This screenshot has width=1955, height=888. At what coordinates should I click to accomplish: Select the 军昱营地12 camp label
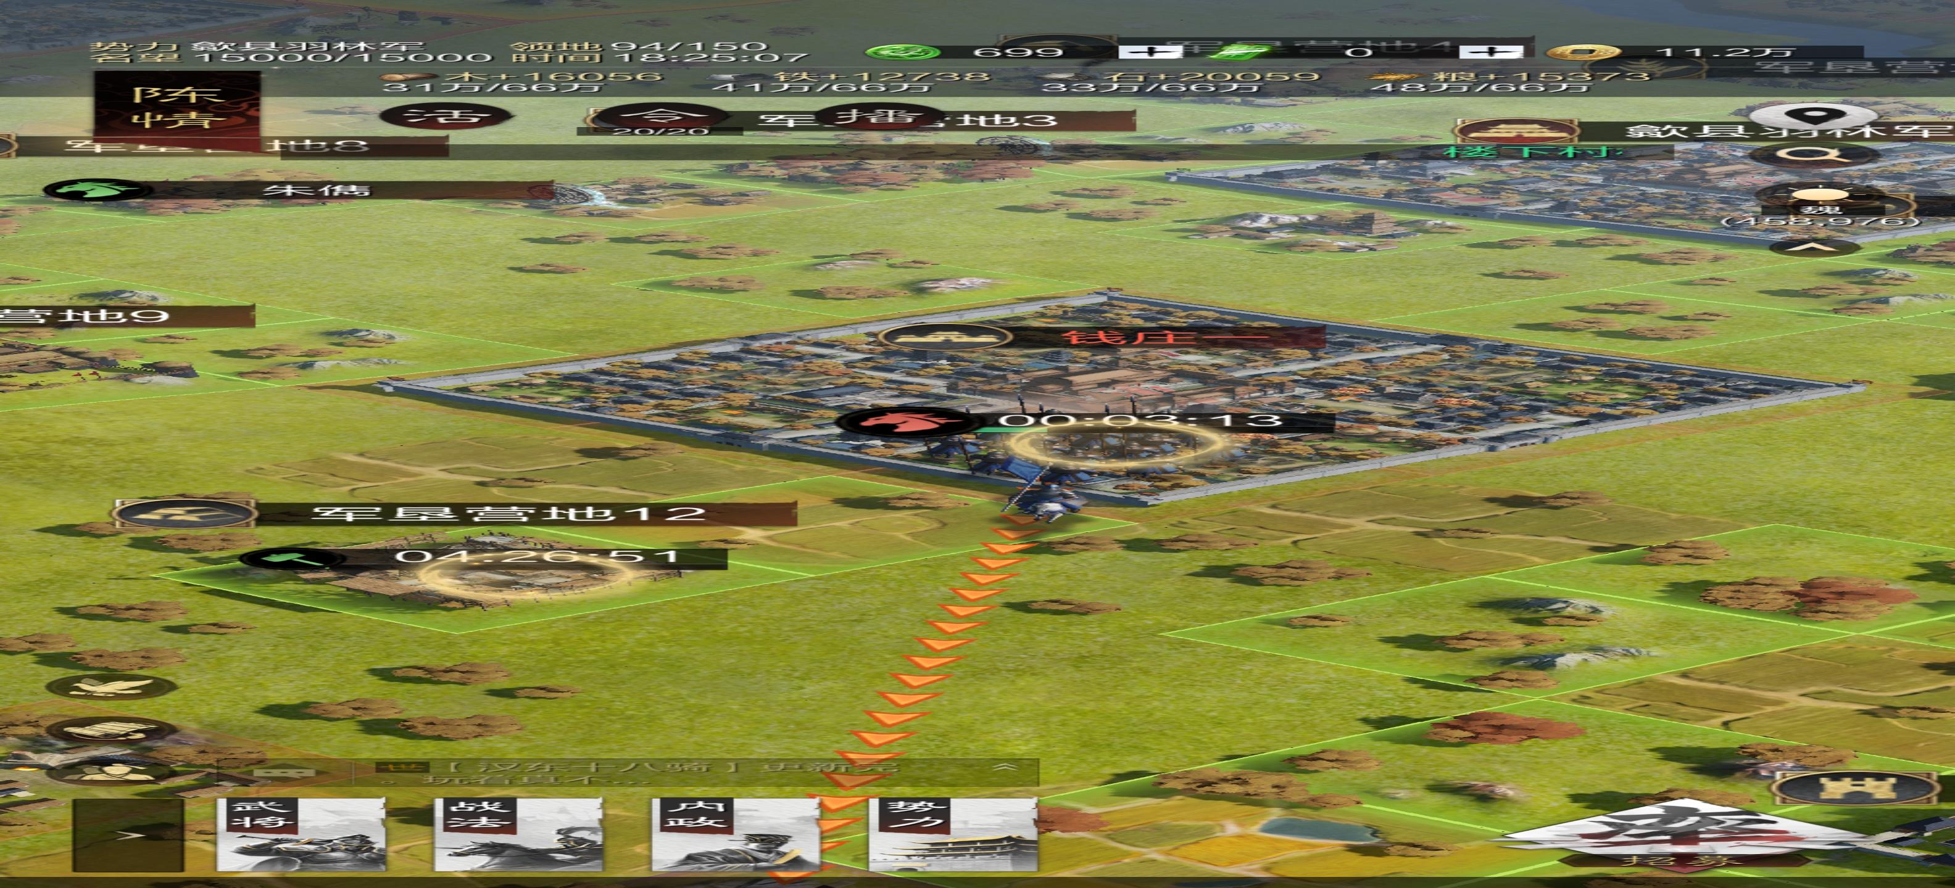tap(508, 514)
